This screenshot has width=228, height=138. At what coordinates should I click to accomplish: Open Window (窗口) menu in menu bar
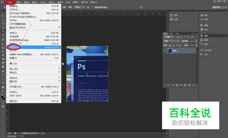click(x=85, y=2)
